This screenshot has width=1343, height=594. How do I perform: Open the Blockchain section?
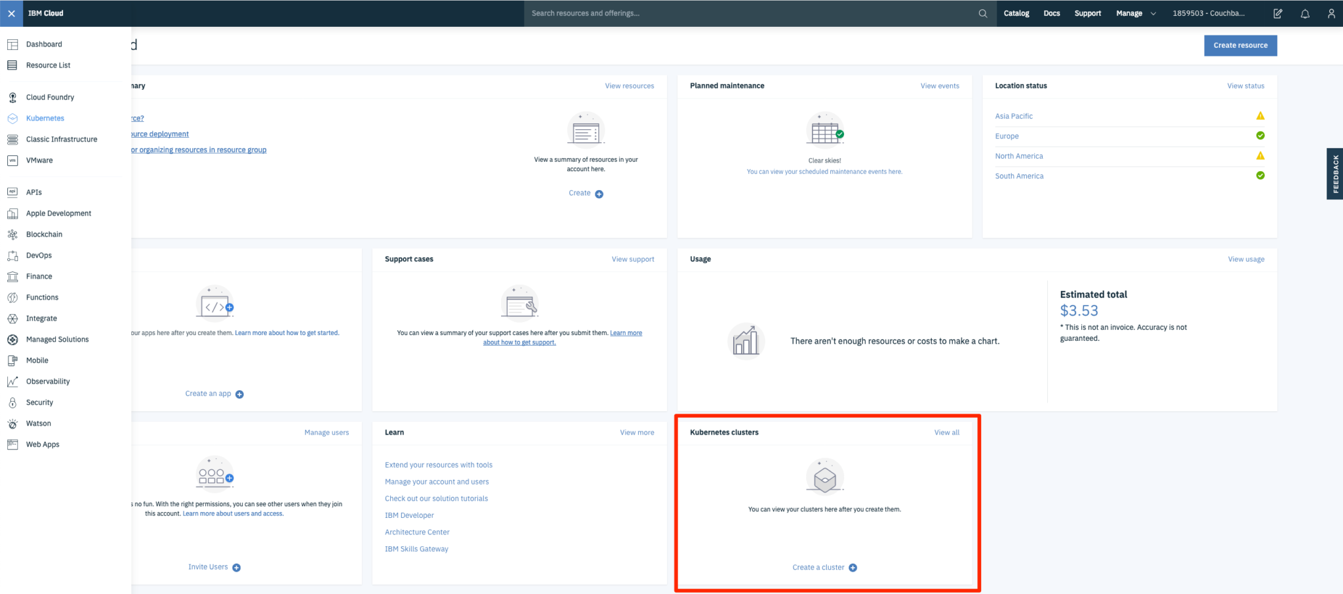point(44,234)
